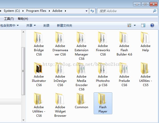159x123 pixels.
Task: Open the 包含到库中 dropdown
Action: pyautogui.click(x=10, y=25)
